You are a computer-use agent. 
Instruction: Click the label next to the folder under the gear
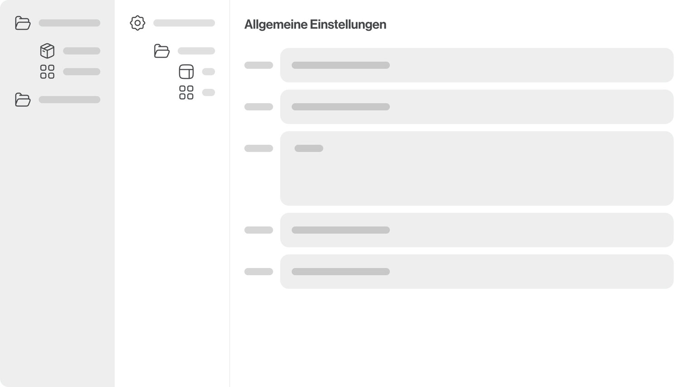196,51
